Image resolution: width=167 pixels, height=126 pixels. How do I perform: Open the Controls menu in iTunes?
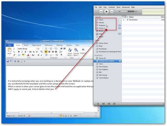(x=112, y=7)
